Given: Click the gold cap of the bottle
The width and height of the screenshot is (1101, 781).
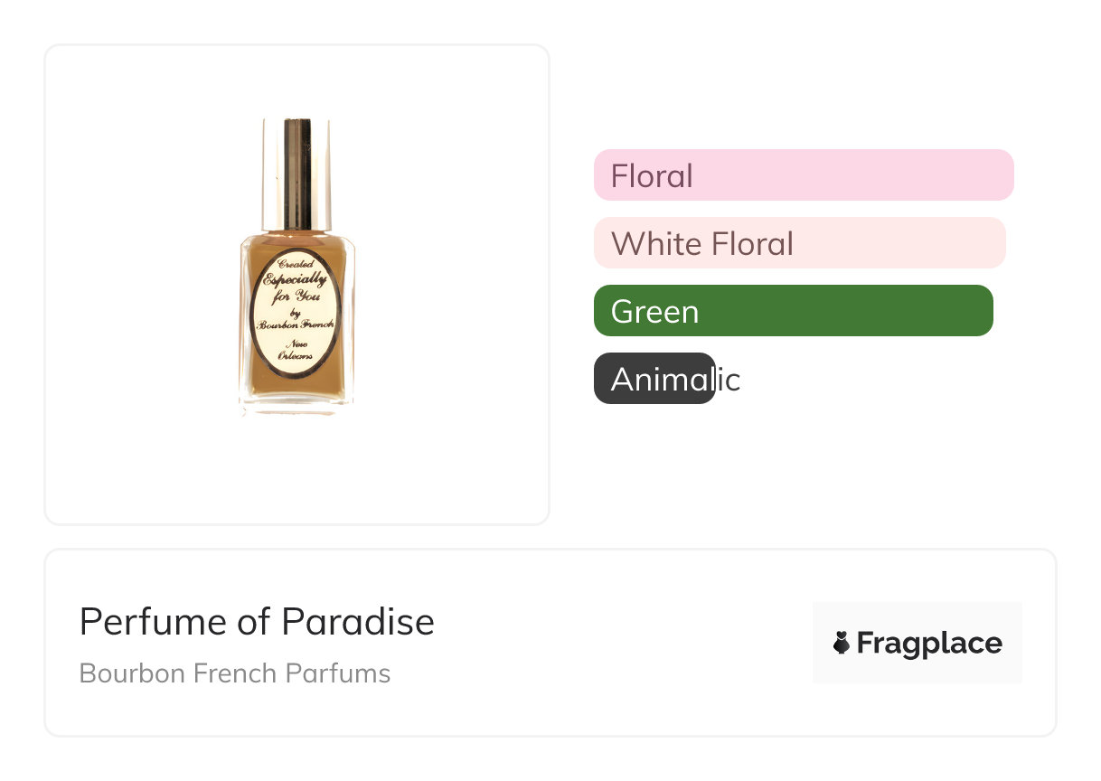Looking at the screenshot, I should click(x=296, y=172).
